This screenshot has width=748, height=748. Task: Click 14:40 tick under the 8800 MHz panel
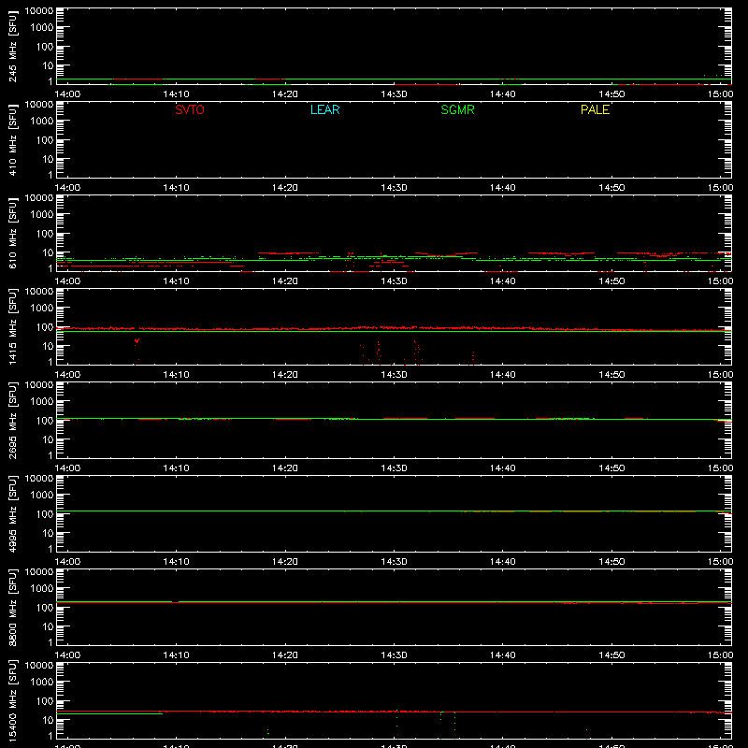pos(503,655)
